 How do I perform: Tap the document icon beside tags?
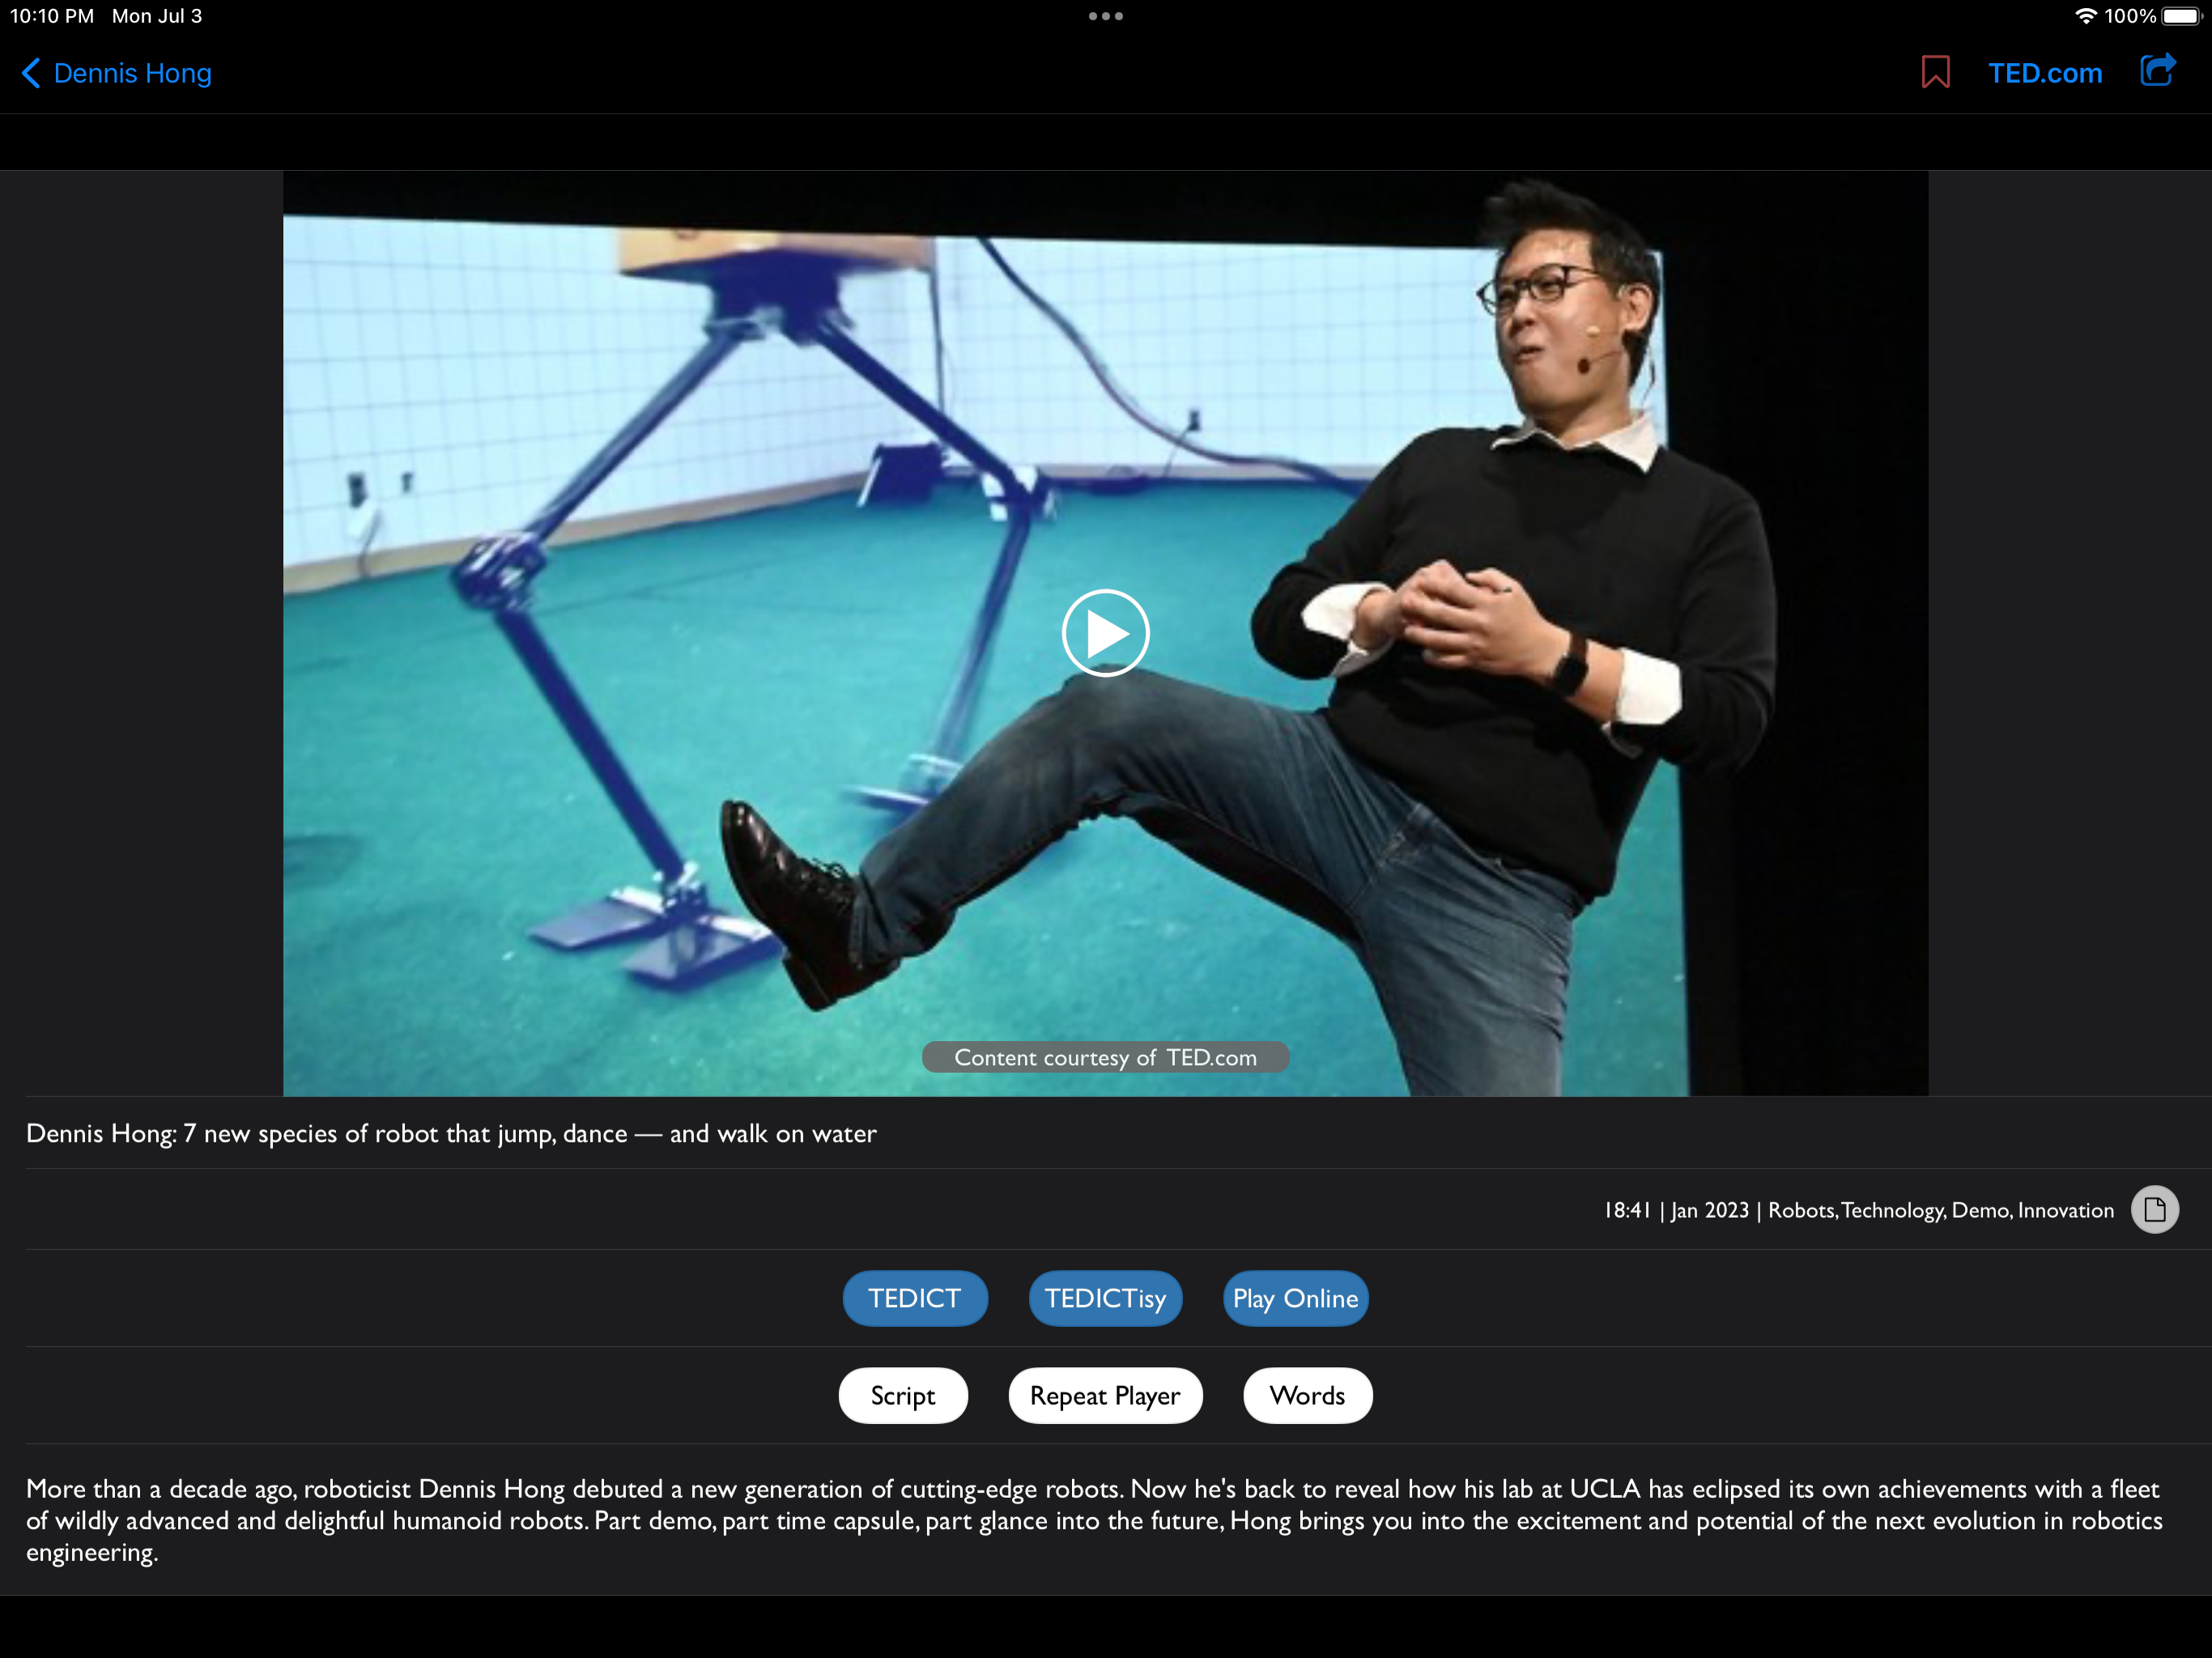[2154, 1210]
